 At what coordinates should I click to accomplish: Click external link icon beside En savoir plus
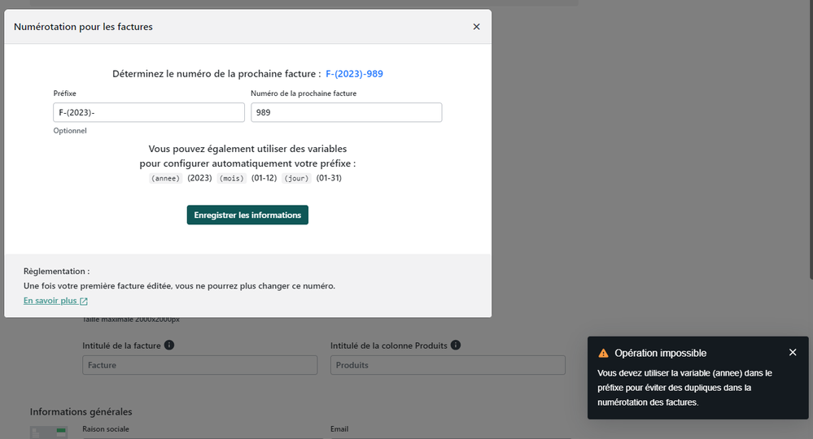(x=84, y=302)
